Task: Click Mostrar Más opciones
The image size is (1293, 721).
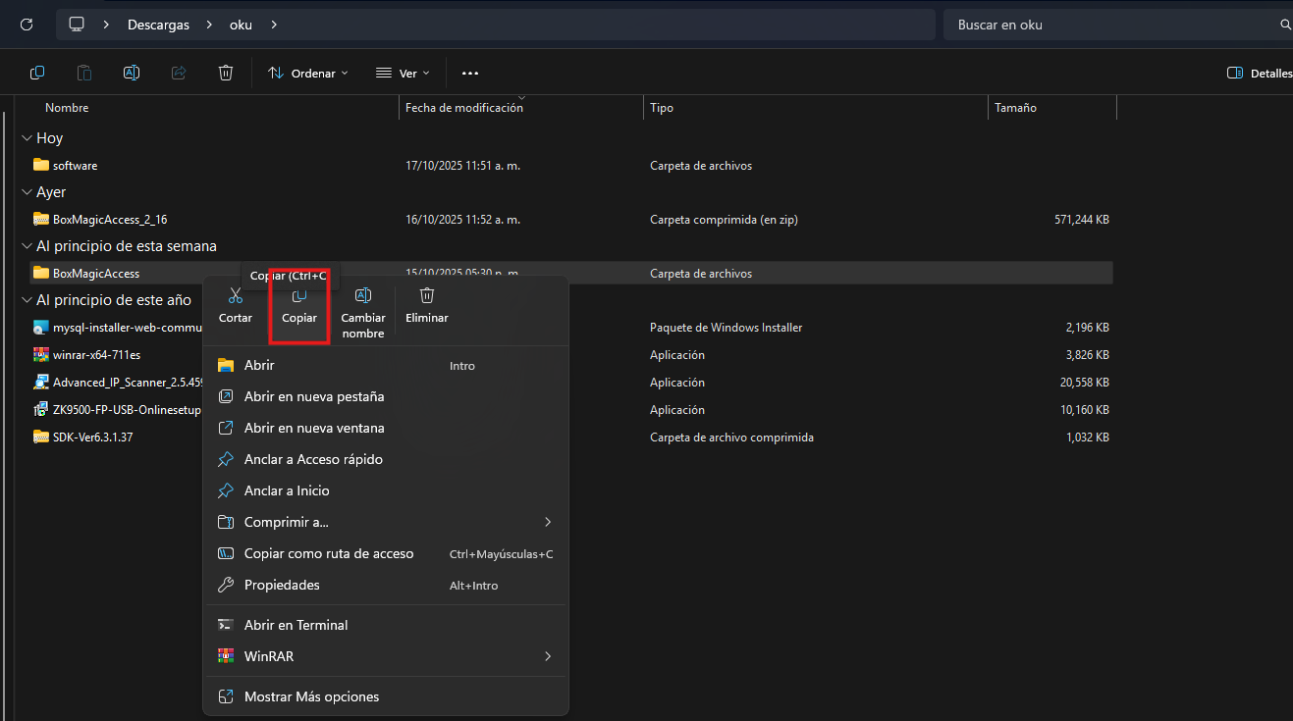Action: click(311, 696)
